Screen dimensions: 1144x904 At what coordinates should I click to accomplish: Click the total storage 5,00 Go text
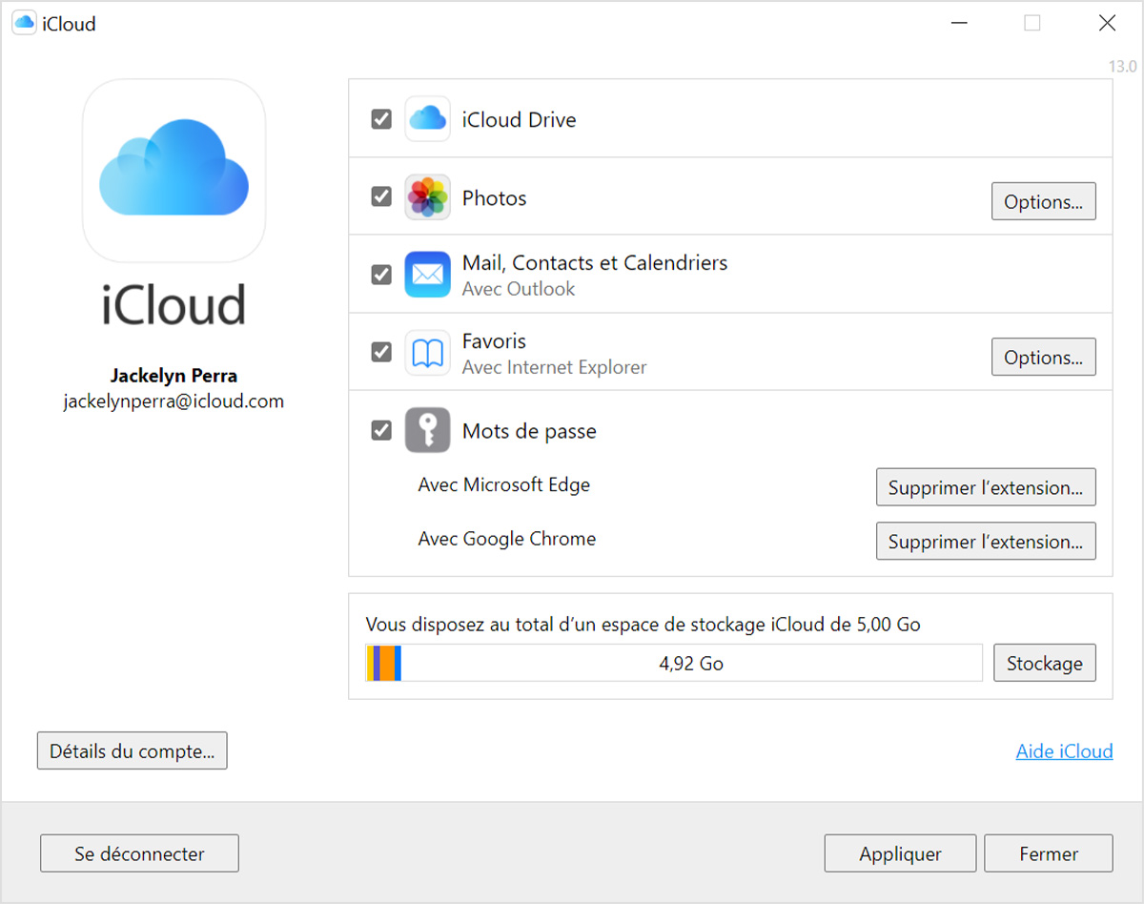click(x=643, y=625)
